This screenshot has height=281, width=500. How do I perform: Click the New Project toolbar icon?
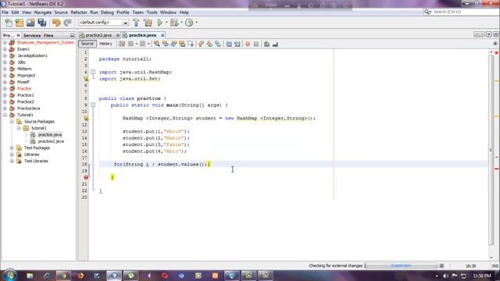pos(20,23)
